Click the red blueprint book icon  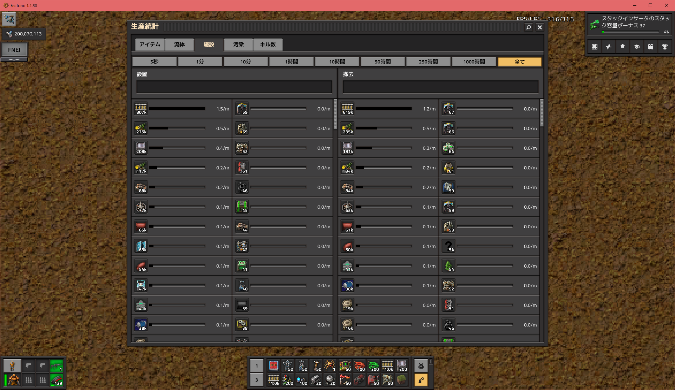[274, 366]
